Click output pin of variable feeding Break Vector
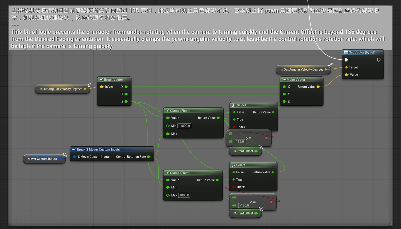The height and width of the screenshot is (229, 401). pyautogui.click(x=85, y=89)
